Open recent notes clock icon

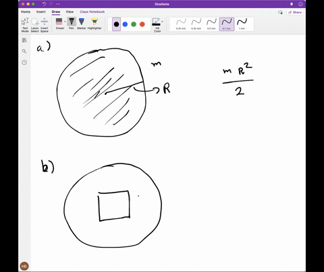coord(24,63)
